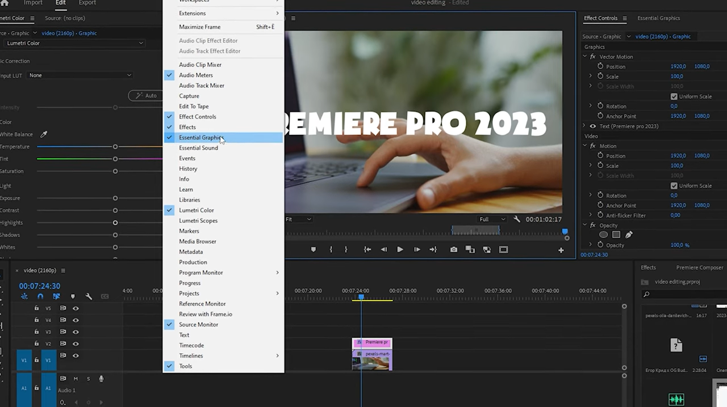Click Add Marker in Program Monitor

[313, 249]
